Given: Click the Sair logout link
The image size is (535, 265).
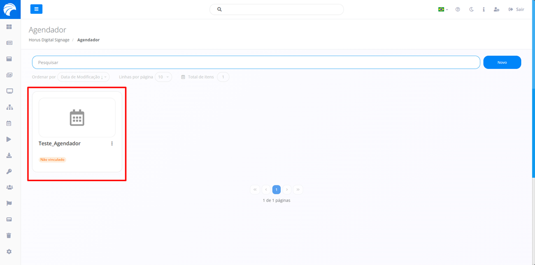Looking at the screenshot, I should tap(516, 9).
